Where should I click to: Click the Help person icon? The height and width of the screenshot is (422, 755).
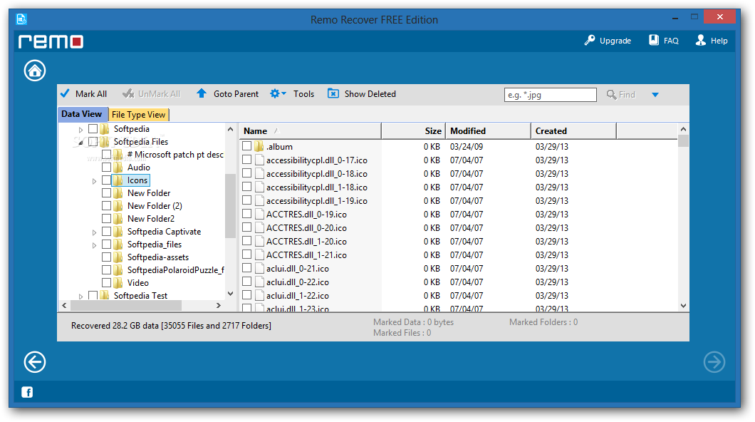[701, 40]
